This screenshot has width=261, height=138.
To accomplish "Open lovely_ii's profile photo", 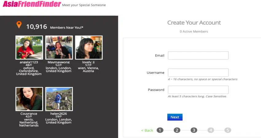I will (89, 48).
